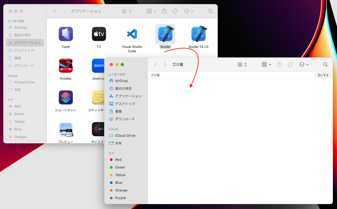Select Green tag in ゴミ箱 window sidebar
Viewport: 337px width, 209px height.
click(x=126, y=167)
